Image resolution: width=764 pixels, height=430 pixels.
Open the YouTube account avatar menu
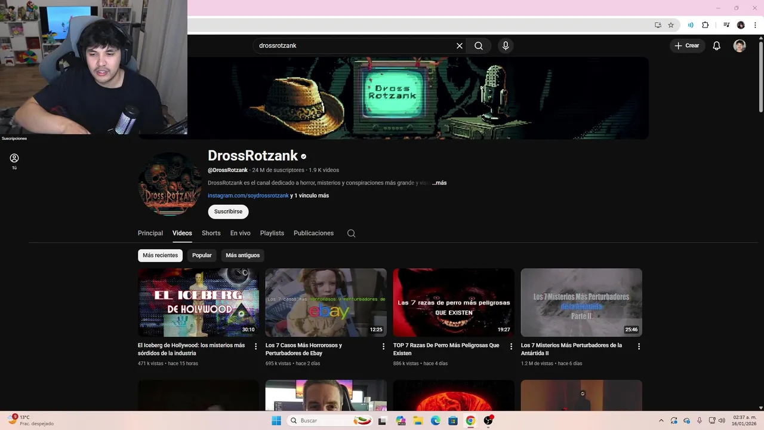pyautogui.click(x=740, y=46)
